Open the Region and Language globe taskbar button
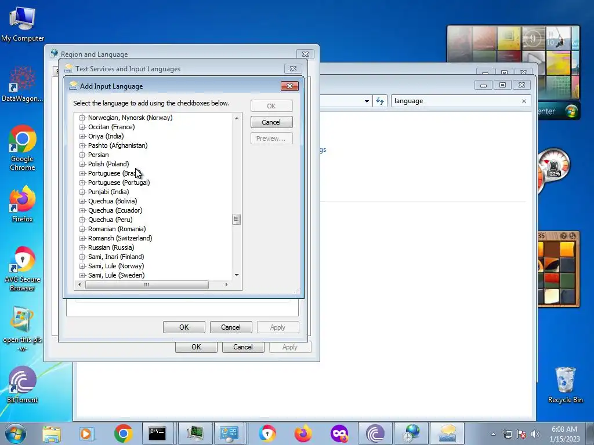The width and height of the screenshot is (594, 445). coord(411,433)
